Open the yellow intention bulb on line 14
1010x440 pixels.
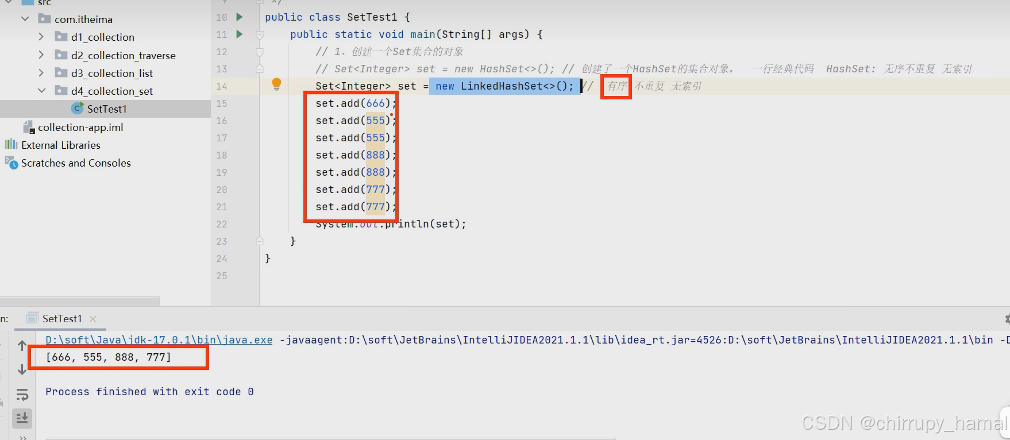point(276,84)
